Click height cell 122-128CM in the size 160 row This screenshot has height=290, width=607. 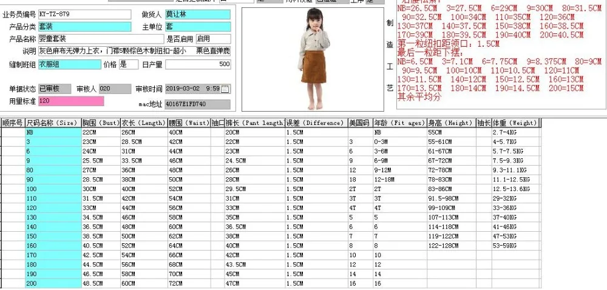point(452,246)
